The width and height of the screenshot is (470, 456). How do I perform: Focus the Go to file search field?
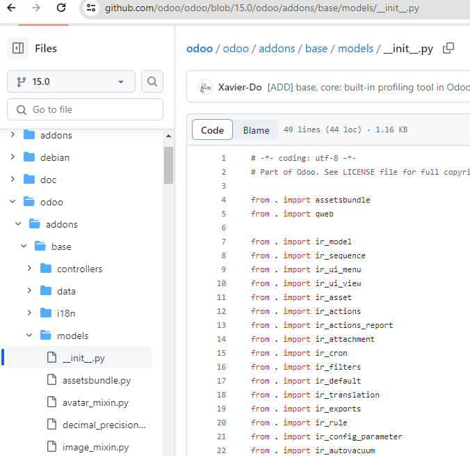tap(85, 109)
